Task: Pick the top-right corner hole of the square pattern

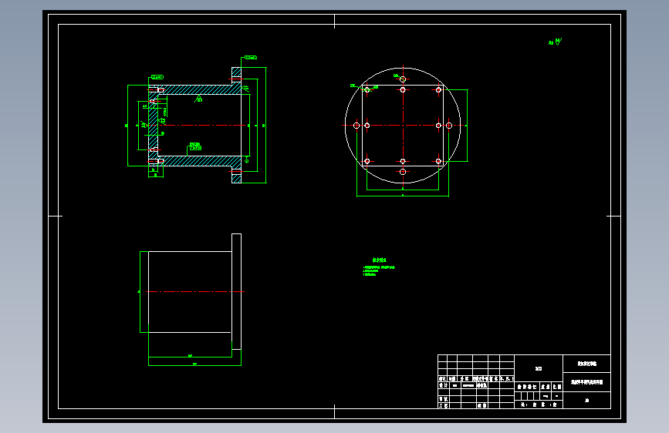Action: pos(438,90)
